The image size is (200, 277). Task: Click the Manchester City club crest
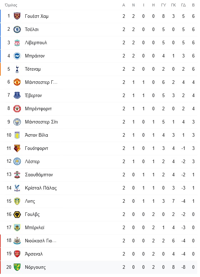17,122
